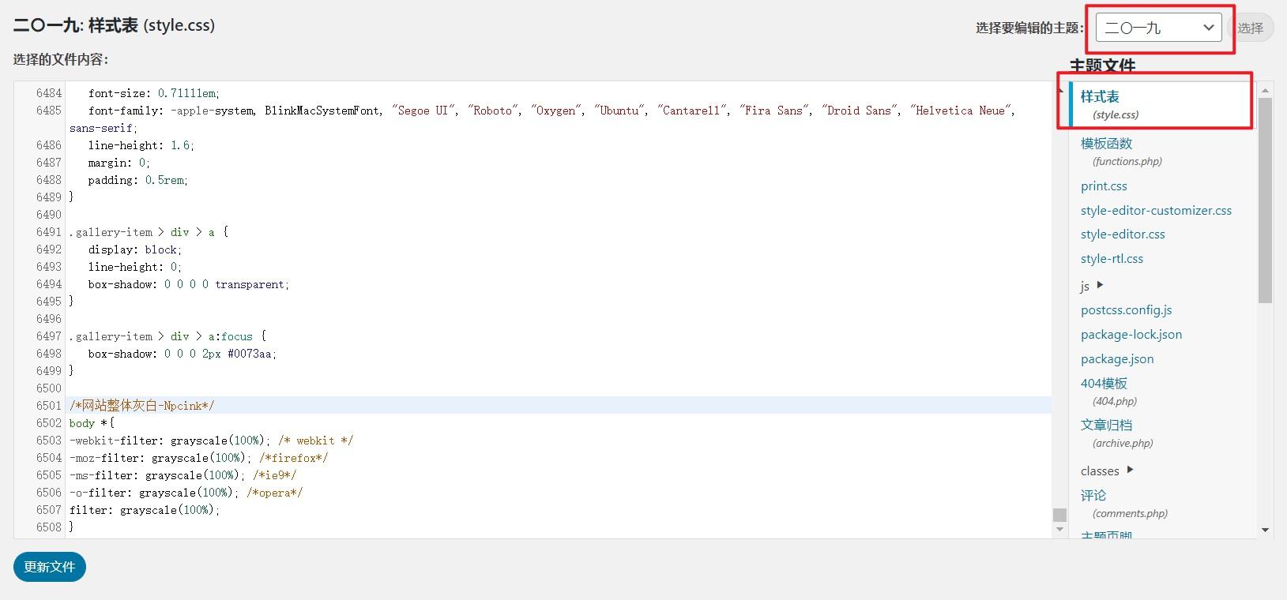Open the theme selection dropdown
Screen dimensions: 1287x600
(1158, 28)
